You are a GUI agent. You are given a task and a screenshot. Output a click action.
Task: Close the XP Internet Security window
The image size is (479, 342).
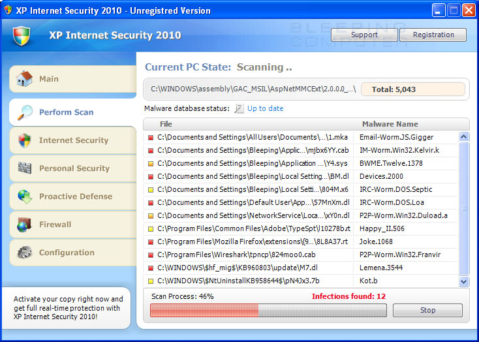(x=469, y=10)
